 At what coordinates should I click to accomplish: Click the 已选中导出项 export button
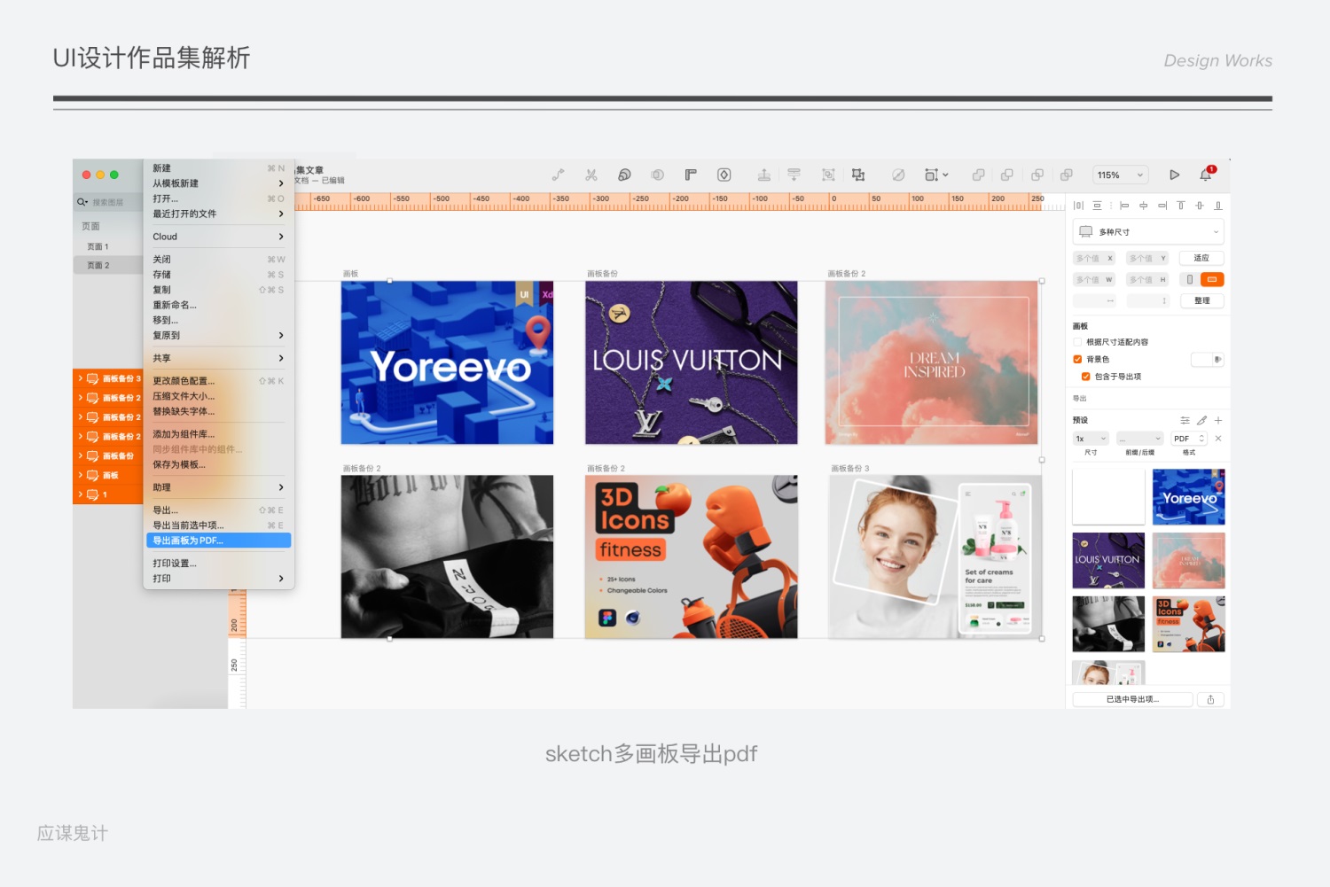pos(1132,699)
